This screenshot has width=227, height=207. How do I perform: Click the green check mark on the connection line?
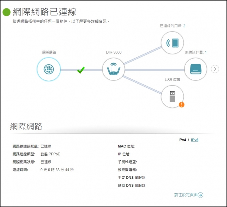[x=81, y=70]
